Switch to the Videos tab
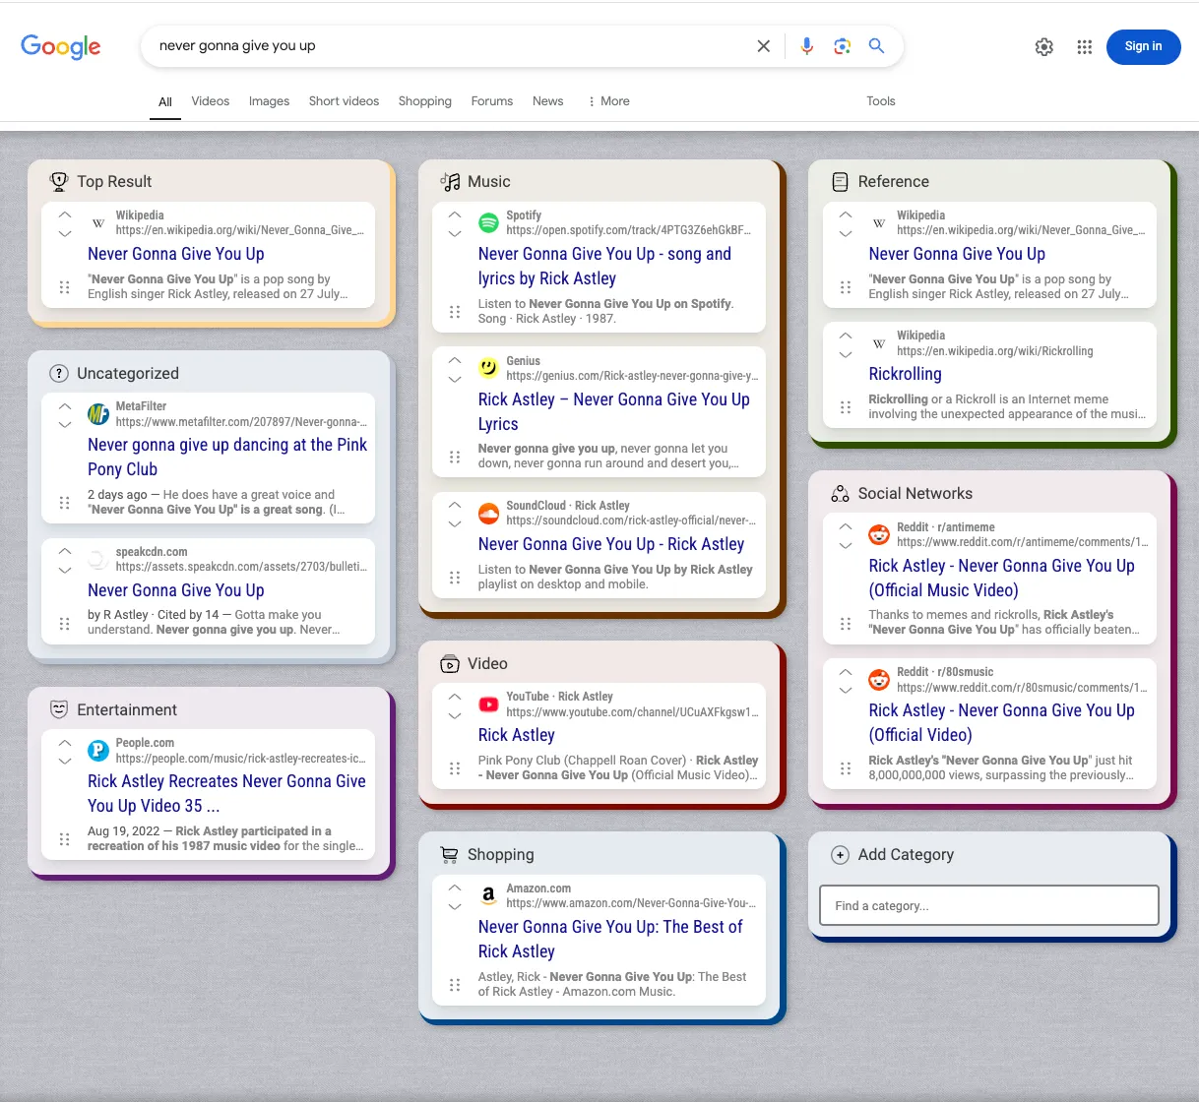The image size is (1199, 1103). (210, 101)
